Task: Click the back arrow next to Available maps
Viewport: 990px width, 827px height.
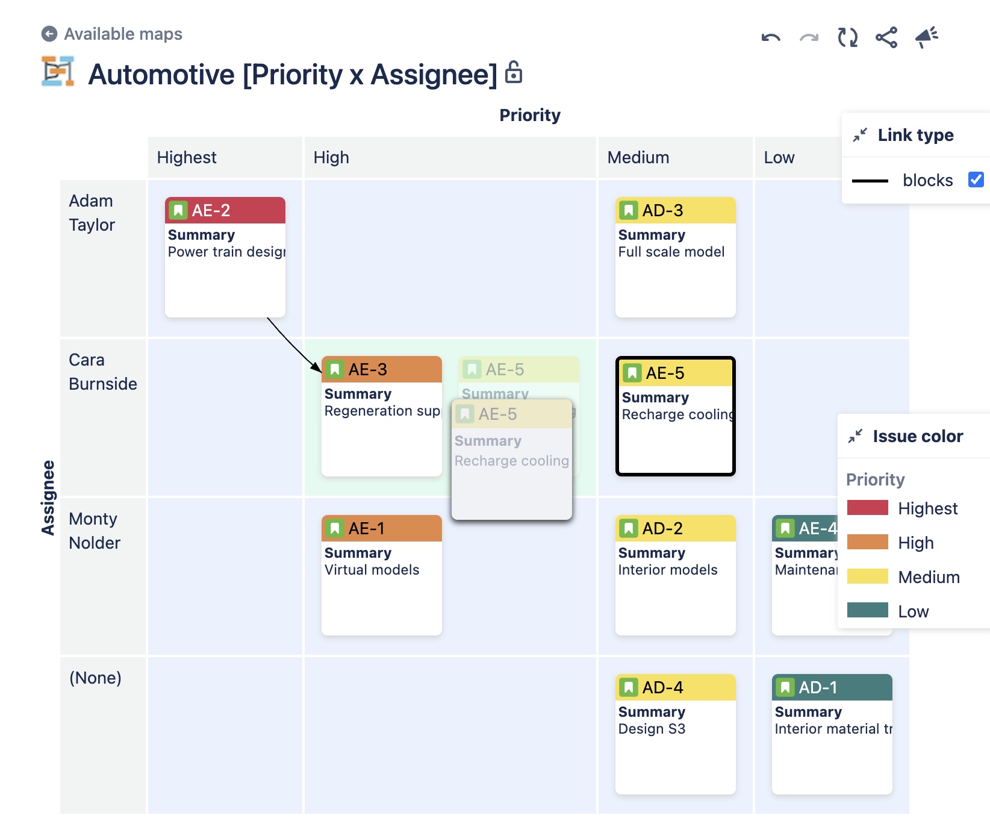Action: click(49, 34)
